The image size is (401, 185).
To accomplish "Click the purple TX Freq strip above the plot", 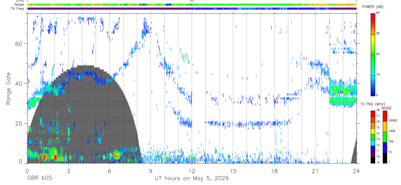I will pos(192,8).
